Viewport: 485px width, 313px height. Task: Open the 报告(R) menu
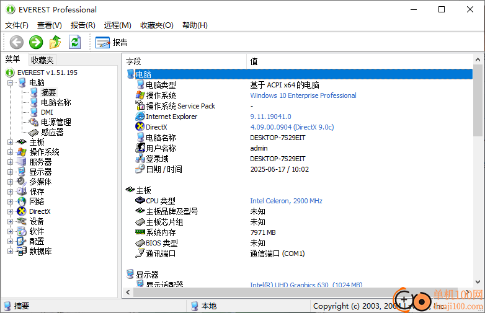[83, 25]
